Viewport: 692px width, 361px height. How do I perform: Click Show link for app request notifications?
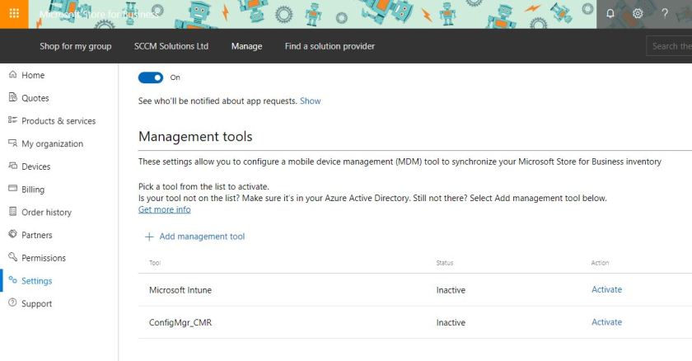(x=311, y=101)
